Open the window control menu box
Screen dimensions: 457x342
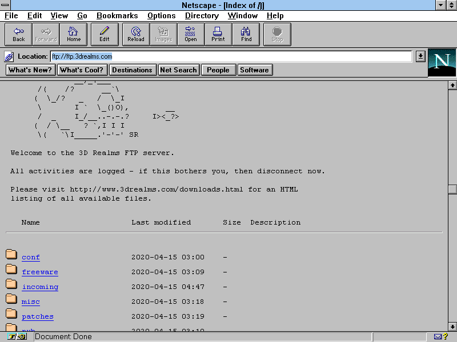coord(5,5)
